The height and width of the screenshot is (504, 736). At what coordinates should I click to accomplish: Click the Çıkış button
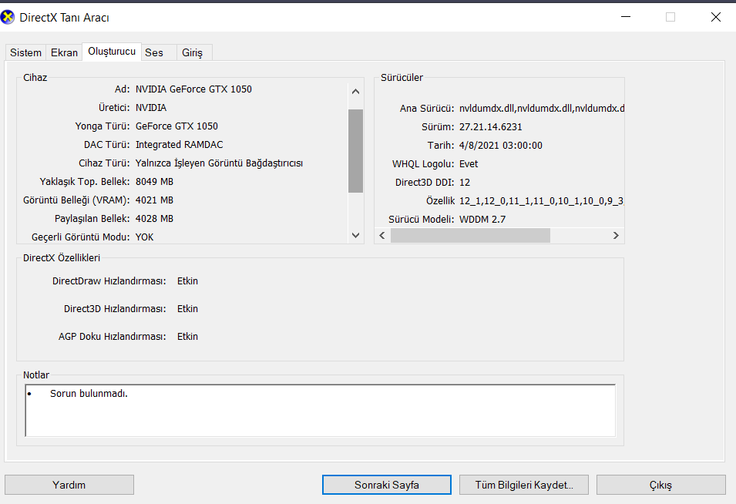tap(661, 485)
